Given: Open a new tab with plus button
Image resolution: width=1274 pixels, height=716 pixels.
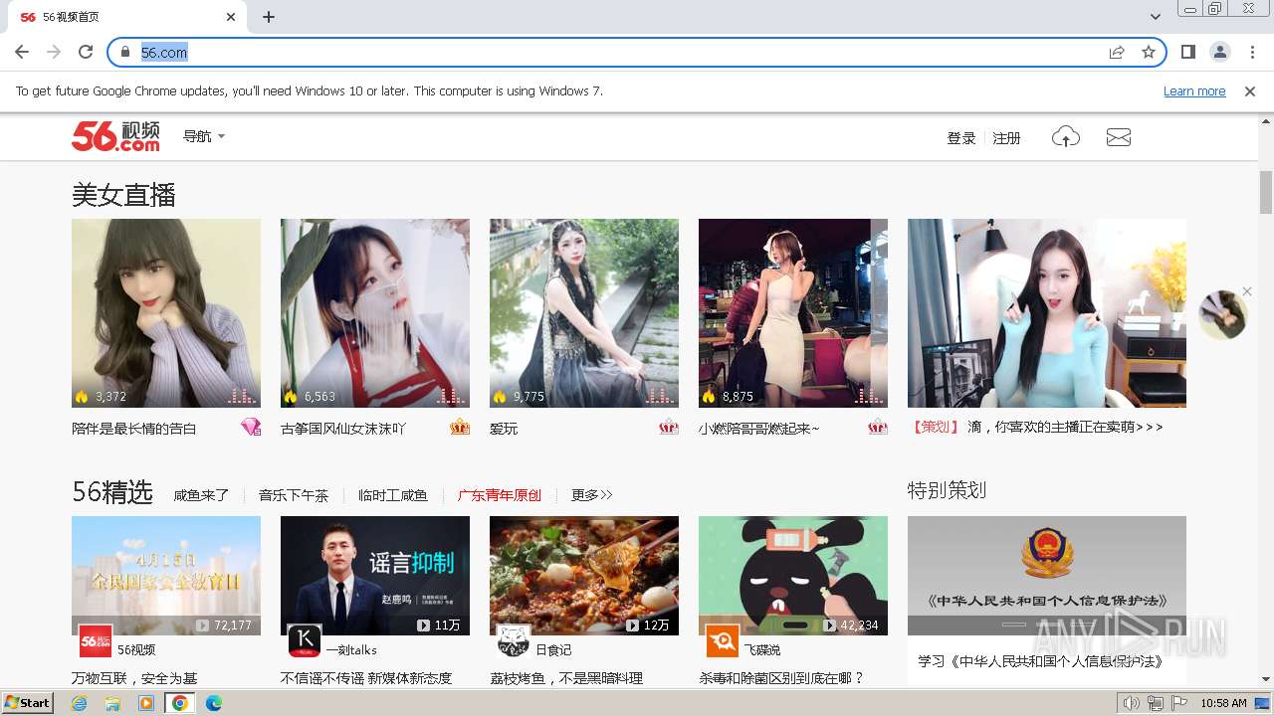Looking at the screenshot, I should 269,17.
